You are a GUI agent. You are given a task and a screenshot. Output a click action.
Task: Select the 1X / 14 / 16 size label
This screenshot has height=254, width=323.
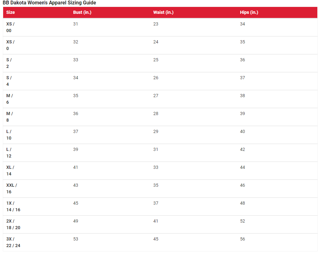pyautogui.click(x=13, y=206)
